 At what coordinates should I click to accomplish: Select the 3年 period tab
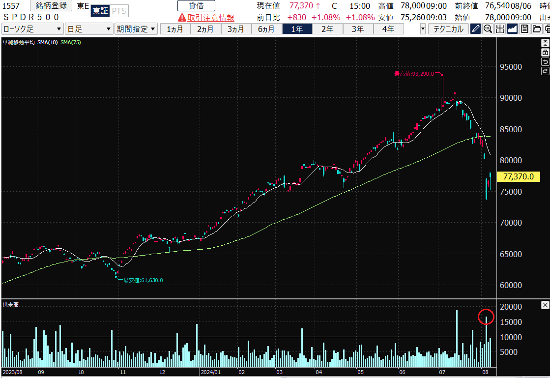pyautogui.click(x=358, y=29)
